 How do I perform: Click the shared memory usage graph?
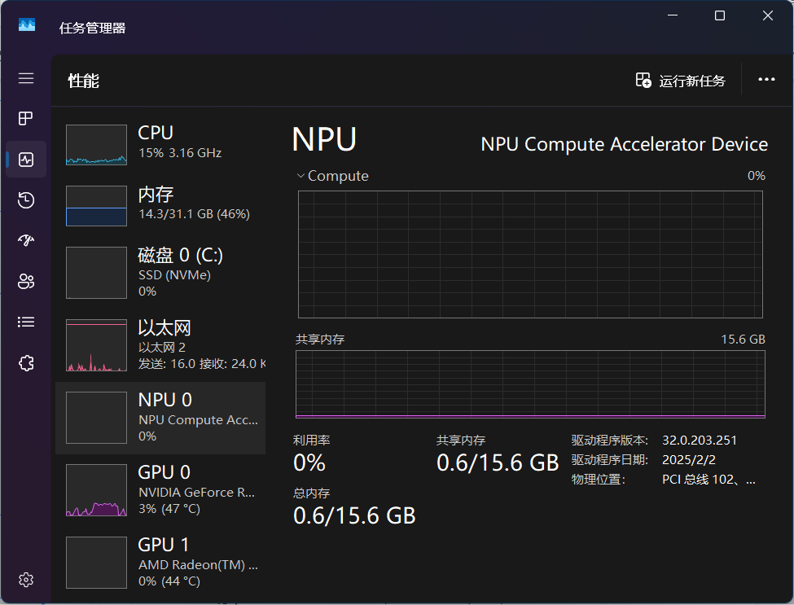pyautogui.click(x=529, y=384)
